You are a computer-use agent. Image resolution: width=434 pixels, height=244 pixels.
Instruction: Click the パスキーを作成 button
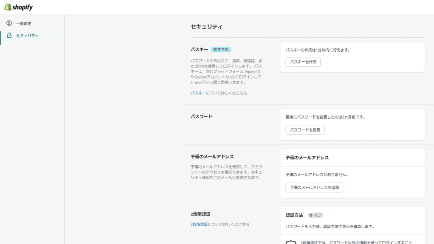303,61
